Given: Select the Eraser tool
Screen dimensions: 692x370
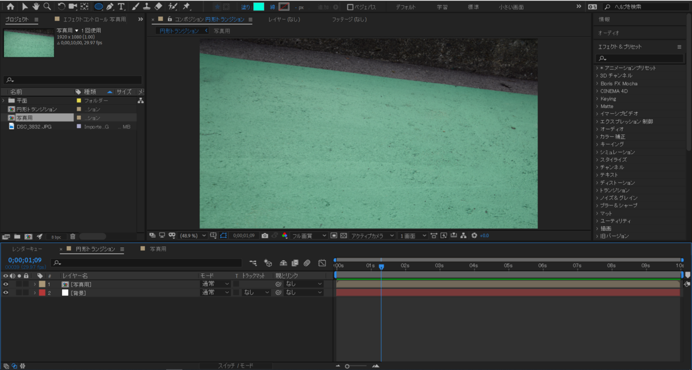Looking at the screenshot, I should coord(159,7).
